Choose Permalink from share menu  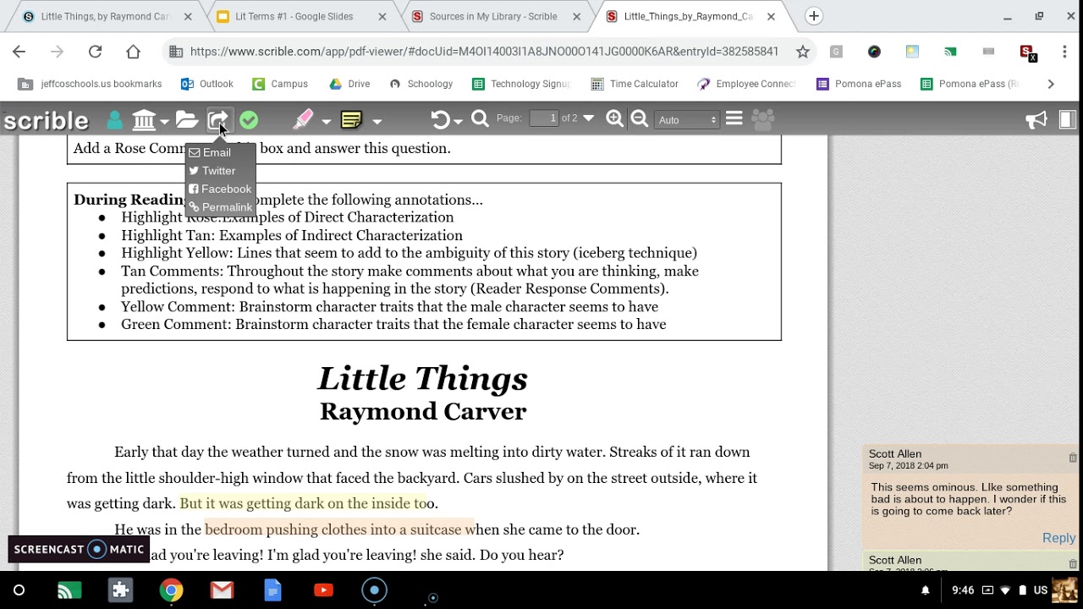220,207
